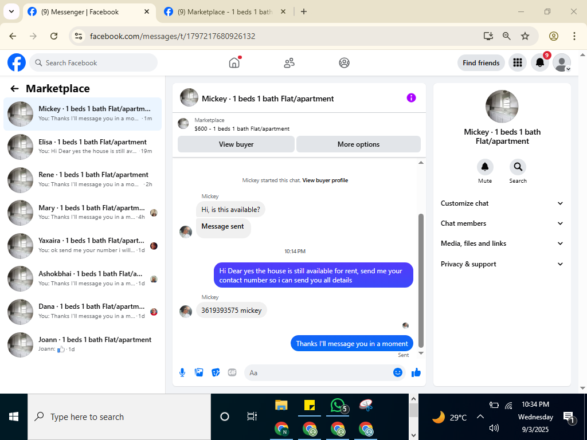Send a thumbs-up like
Viewport: 587px width, 440px height.
(416, 372)
